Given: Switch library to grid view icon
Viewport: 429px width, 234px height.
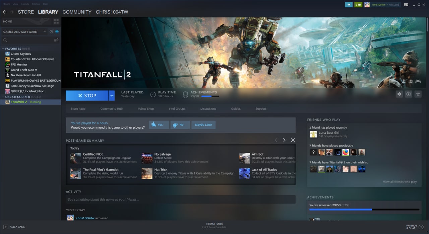Looking at the screenshot, I should click(56, 21).
